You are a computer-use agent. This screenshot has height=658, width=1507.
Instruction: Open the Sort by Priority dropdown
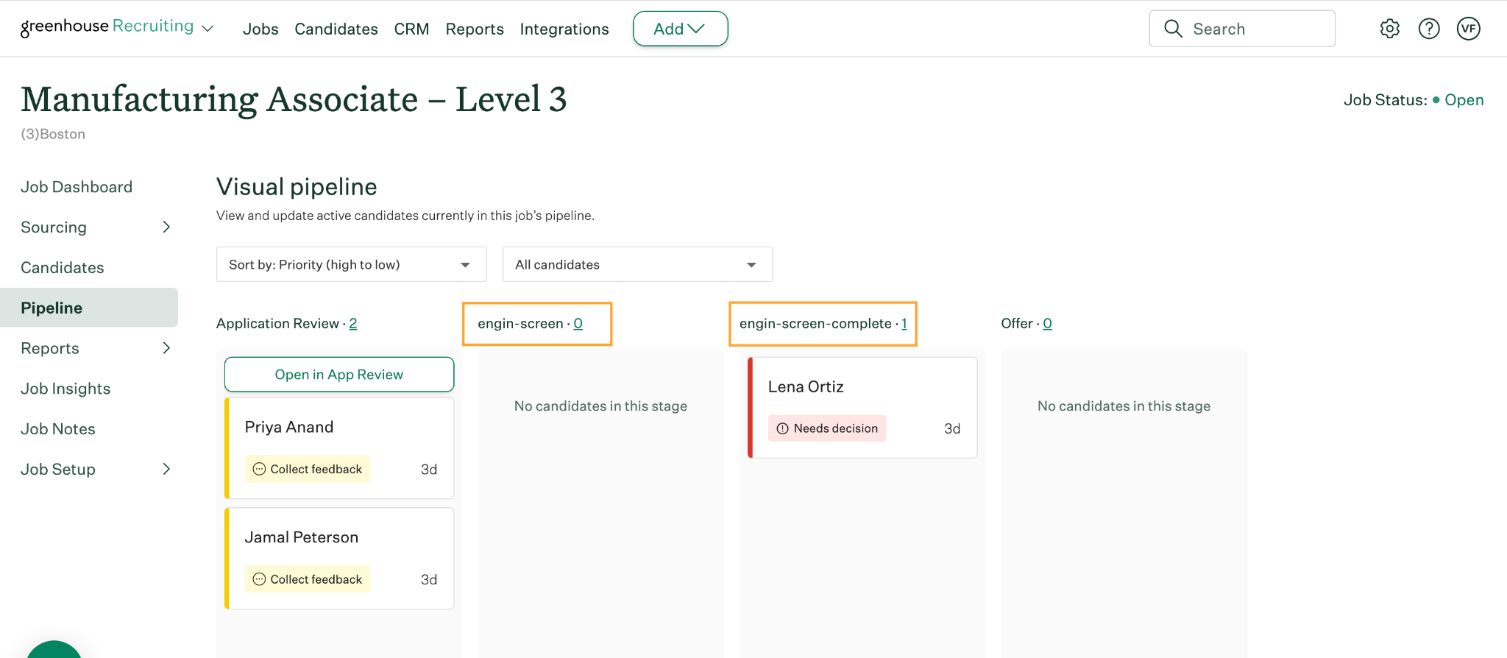[351, 264]
